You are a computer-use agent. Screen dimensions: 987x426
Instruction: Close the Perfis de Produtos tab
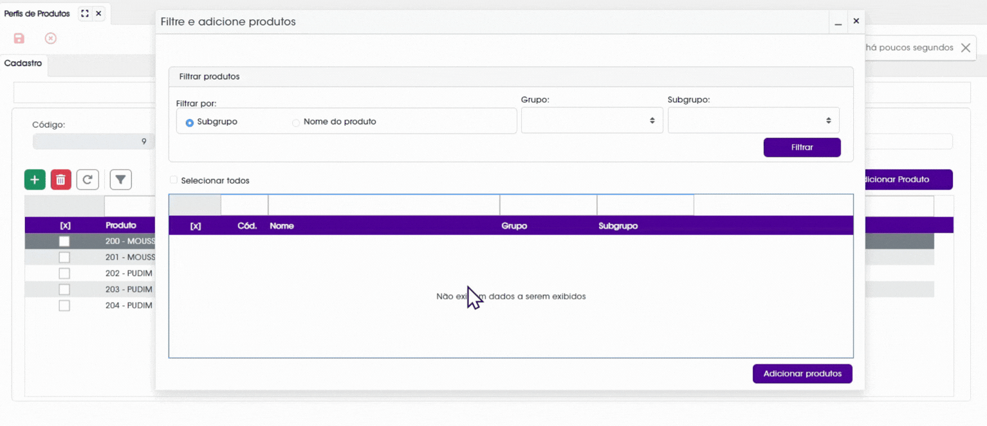point(98,13)
